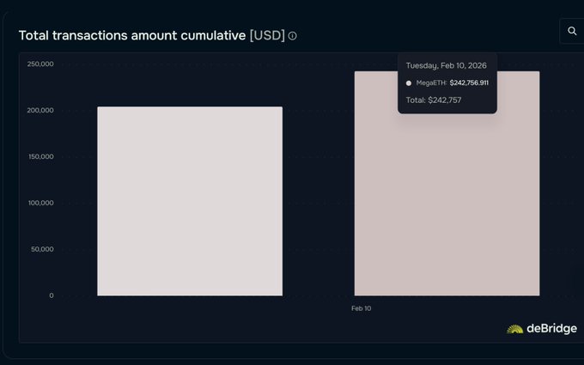The image size is (584, 365).
Task: Click the 50,000 y-axis label
Action: point(42,249)
